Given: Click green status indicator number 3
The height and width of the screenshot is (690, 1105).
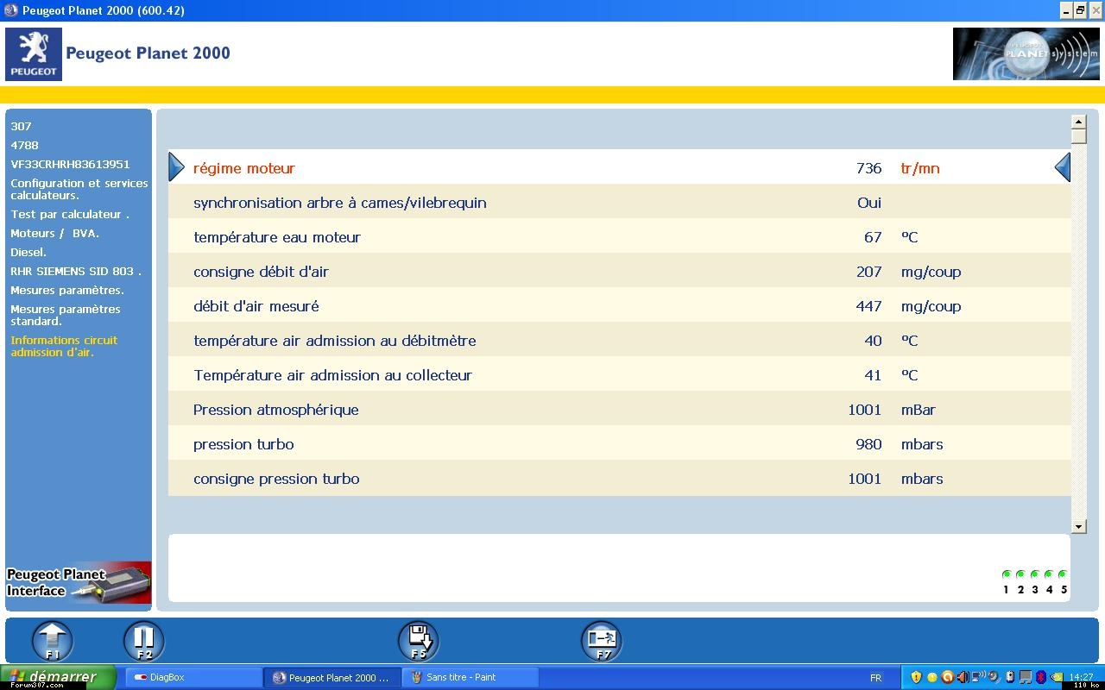Looking at the screenshot, I should click(x=1034, y=574).
